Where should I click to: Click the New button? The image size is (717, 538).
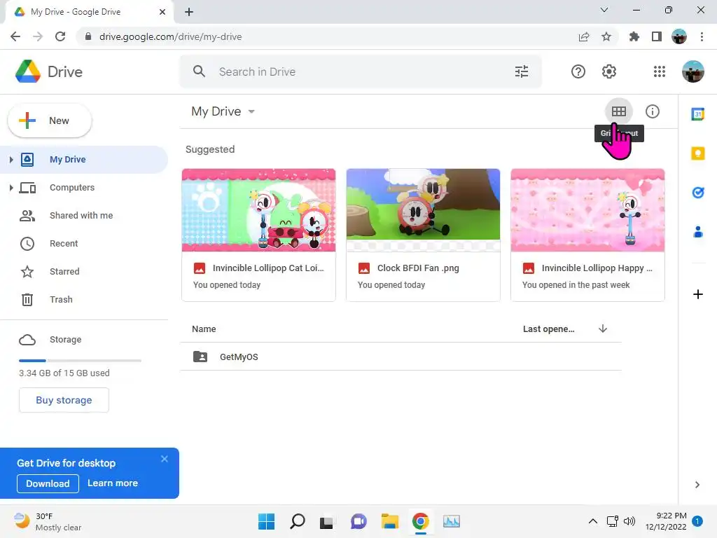coord(50,120)
